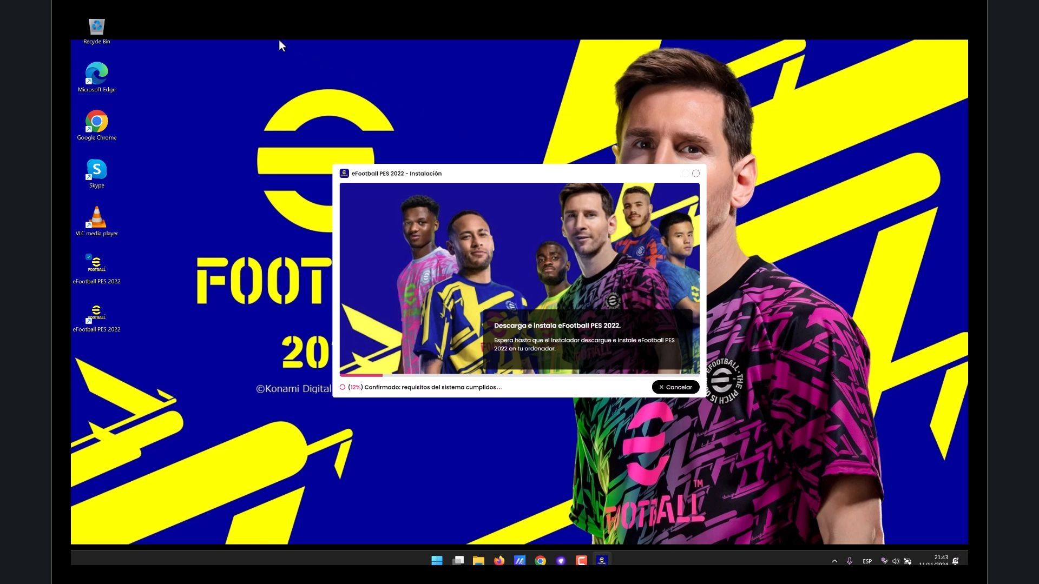Click the installer window close circle button
The height and width of the screenshot is (584, 1039).
coord(696,174)
